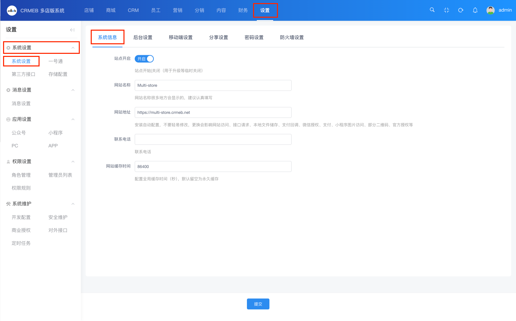
Task: Open the 店铺 top menu
Action: point(89,10)
